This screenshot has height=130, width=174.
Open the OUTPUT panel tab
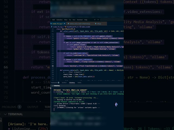coord(64,83)
